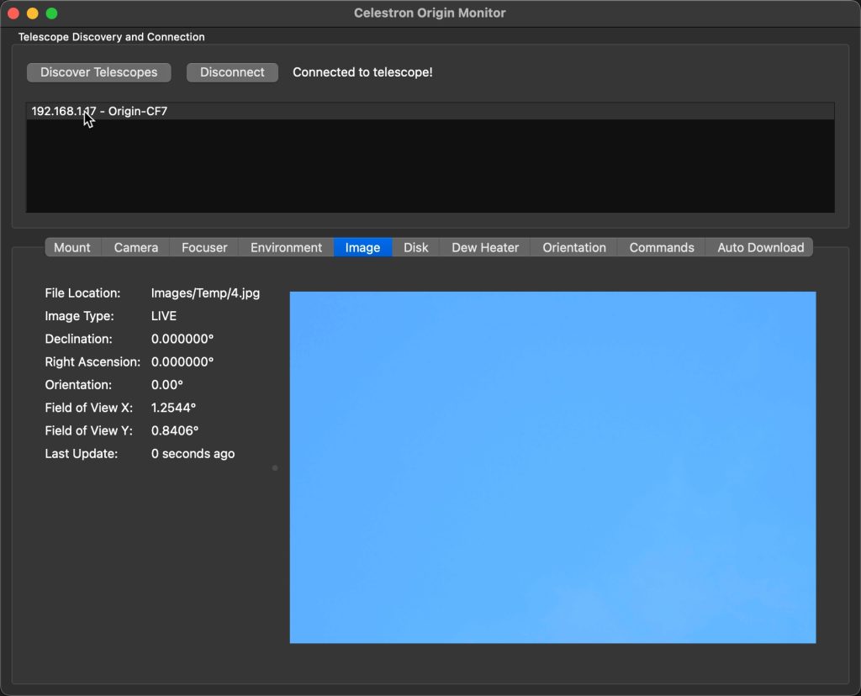Click the splitter handle dot beside the image
The image size is (861, 696).
275,467
